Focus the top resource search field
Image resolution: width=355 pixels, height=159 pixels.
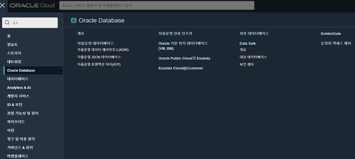click(157, 5)
